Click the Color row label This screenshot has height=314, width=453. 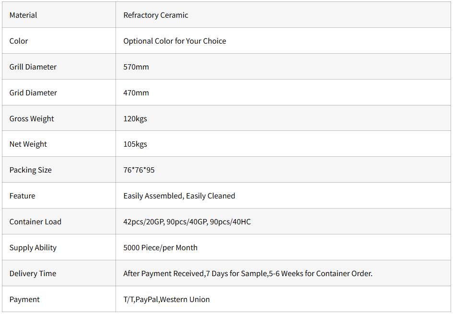[x=19, y=41]
